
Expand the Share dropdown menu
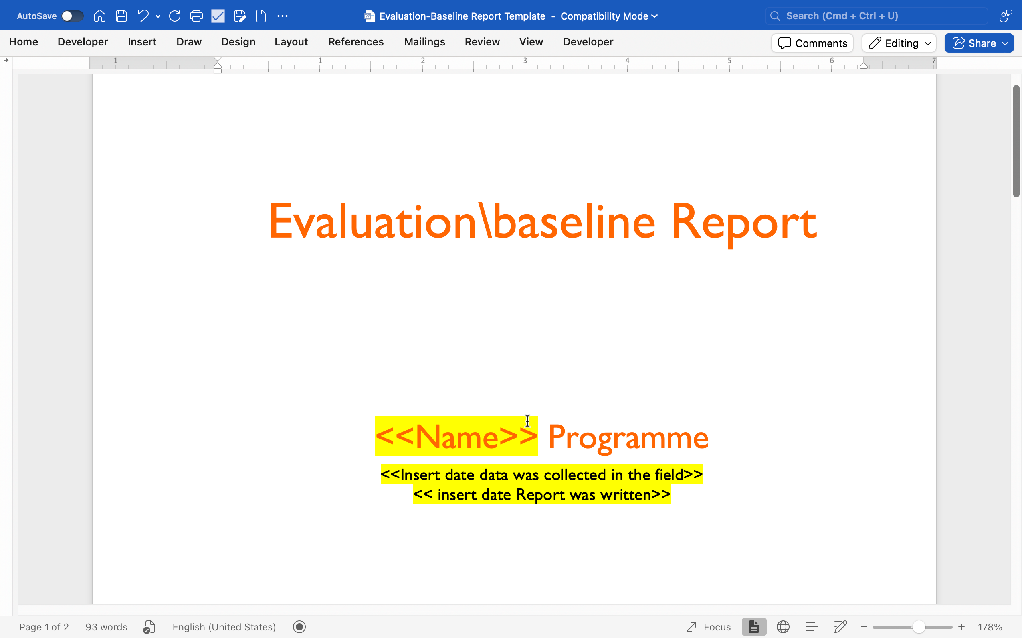tap(1005, 43)
